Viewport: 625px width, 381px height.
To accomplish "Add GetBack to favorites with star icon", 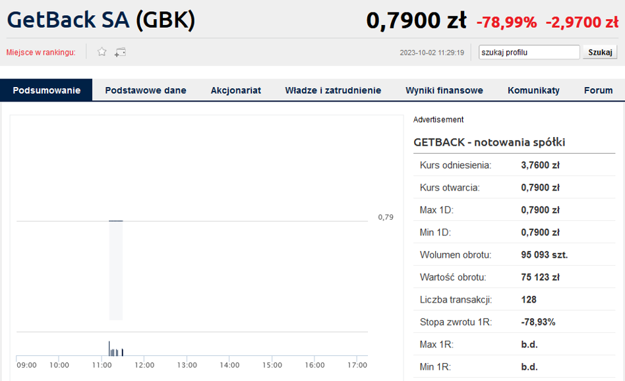I will coord(102,52).
